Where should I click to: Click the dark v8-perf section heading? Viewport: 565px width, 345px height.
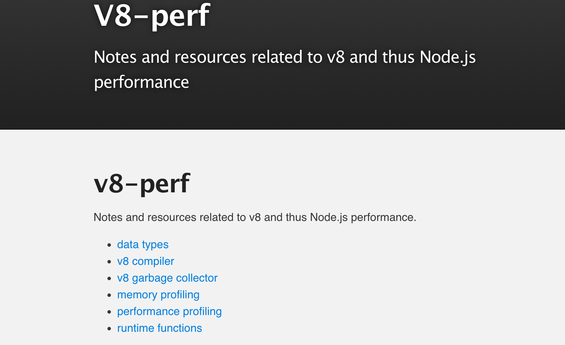142,184
